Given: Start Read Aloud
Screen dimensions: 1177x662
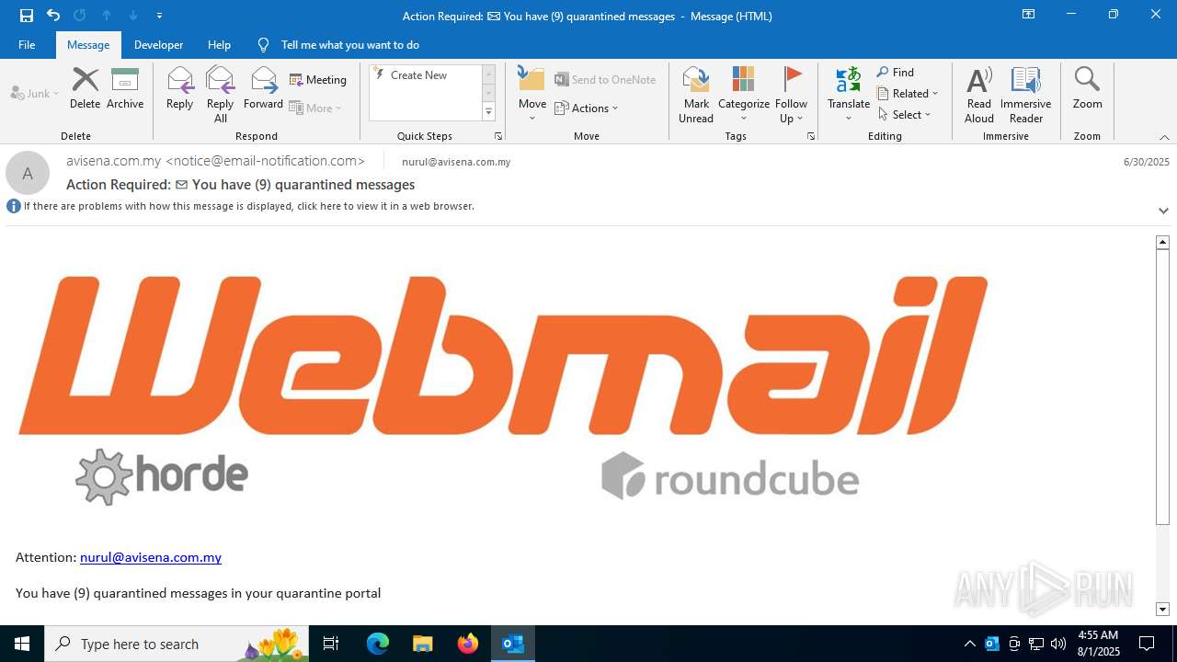Looking at the screenshot, I should (x=979, y=95).
